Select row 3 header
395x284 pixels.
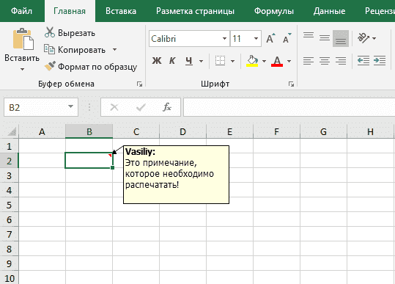coord(9,175)
